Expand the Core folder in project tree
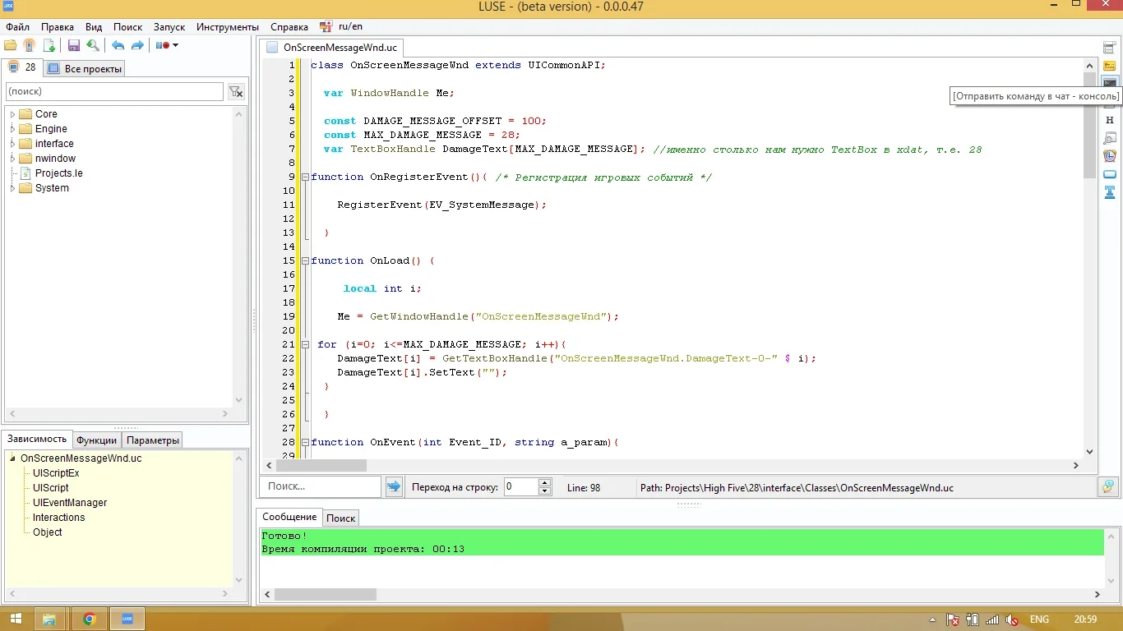Viewport: 1123px width, 631px height. coord(13,114)
